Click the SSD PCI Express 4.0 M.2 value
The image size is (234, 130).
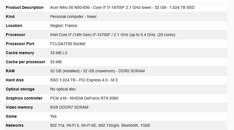(92, 80)
